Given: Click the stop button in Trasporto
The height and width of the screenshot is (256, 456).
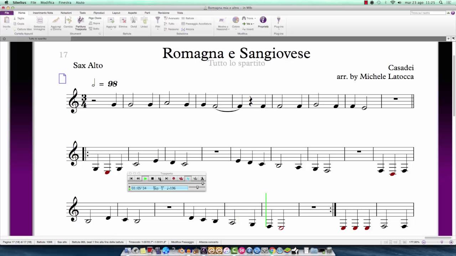Looking at the screenshot, I should pyautogui.click(x=152, y=178).
